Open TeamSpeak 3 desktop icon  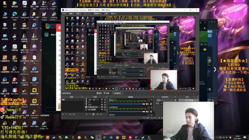click(x=25, y=16)
